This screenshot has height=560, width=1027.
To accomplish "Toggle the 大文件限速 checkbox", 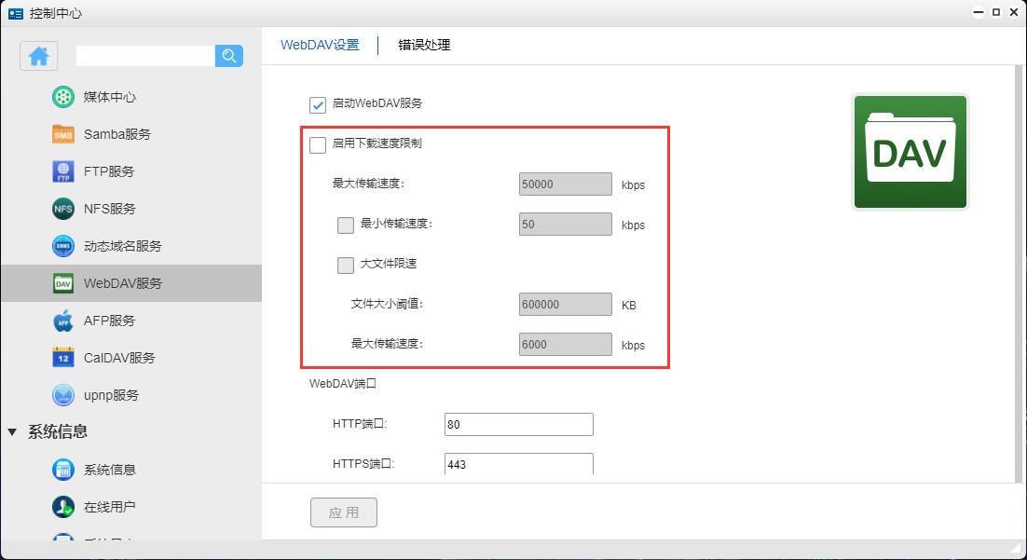I will (x=346, y=265).
